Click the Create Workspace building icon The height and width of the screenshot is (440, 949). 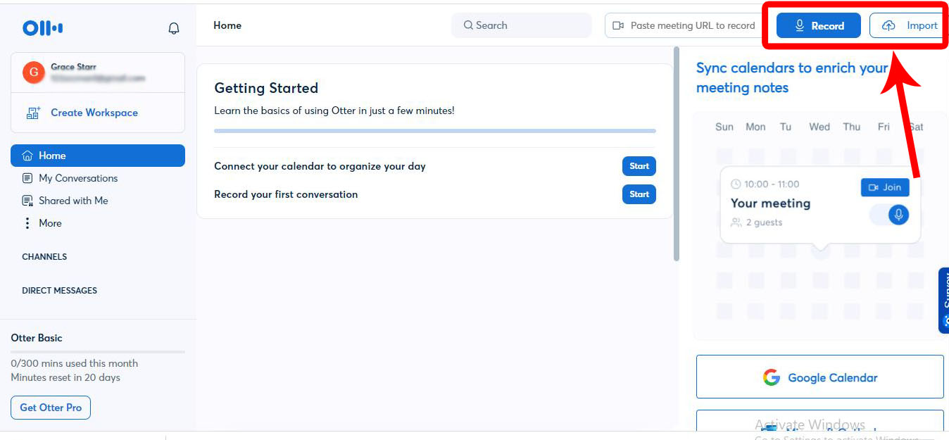(33, 113)
